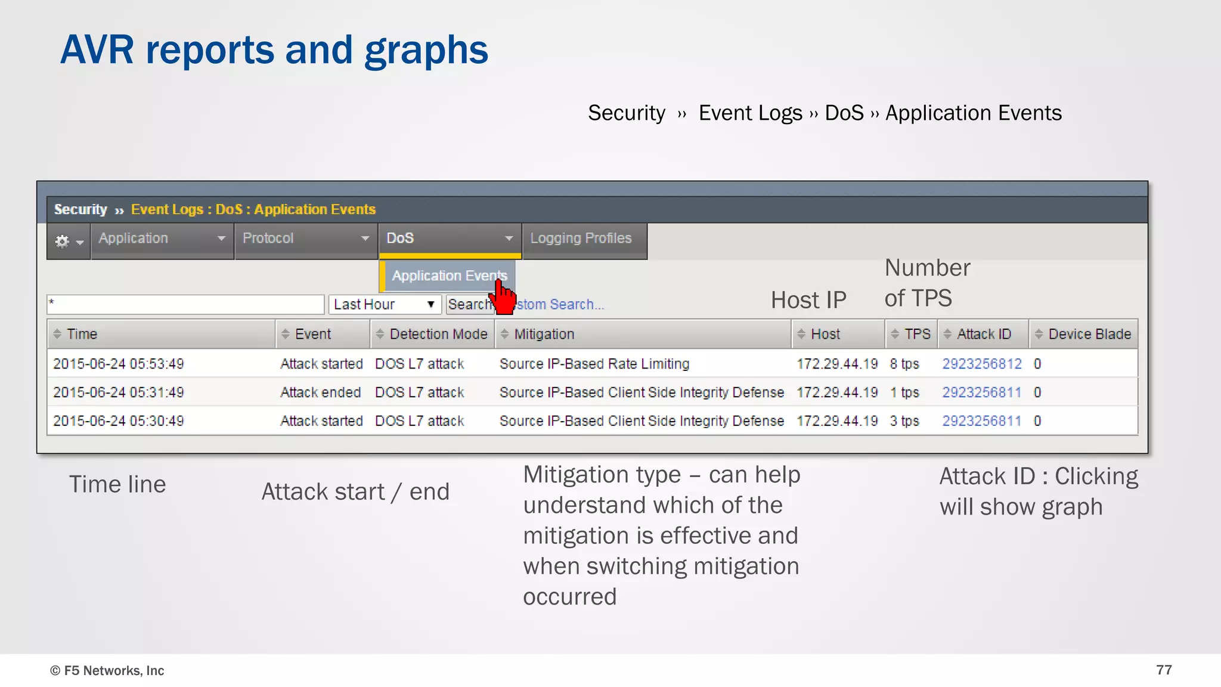1221x687 pixels.
Task: Open Custom Search link
Action: click(559, 305)
